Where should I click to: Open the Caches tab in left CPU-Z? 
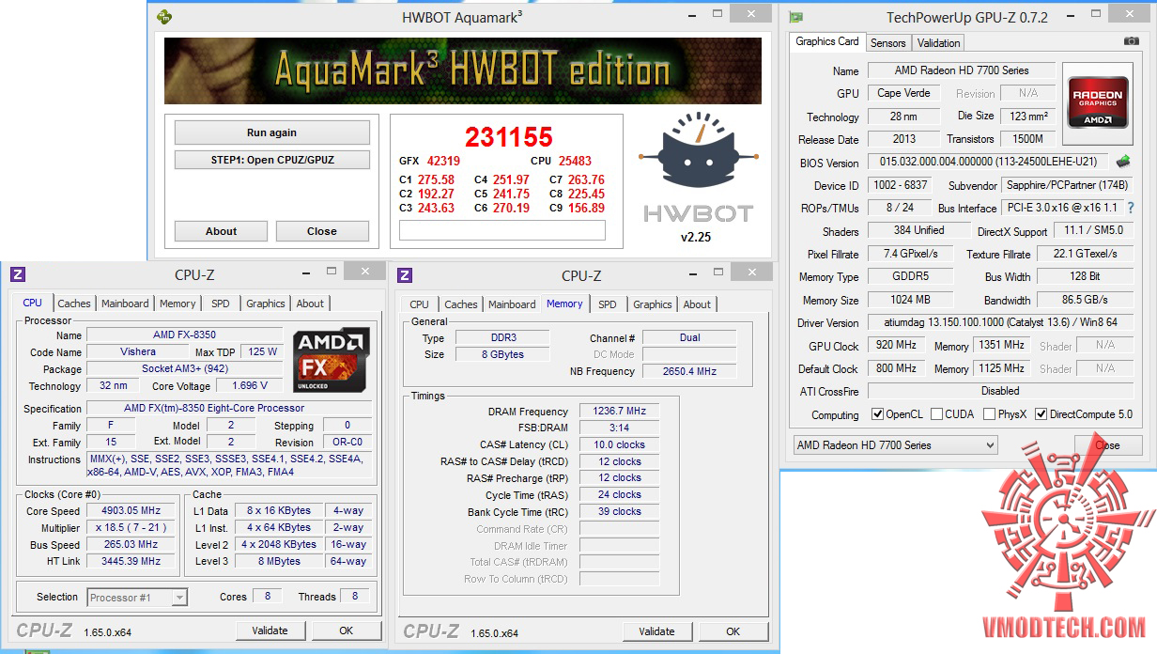[74, 304]
